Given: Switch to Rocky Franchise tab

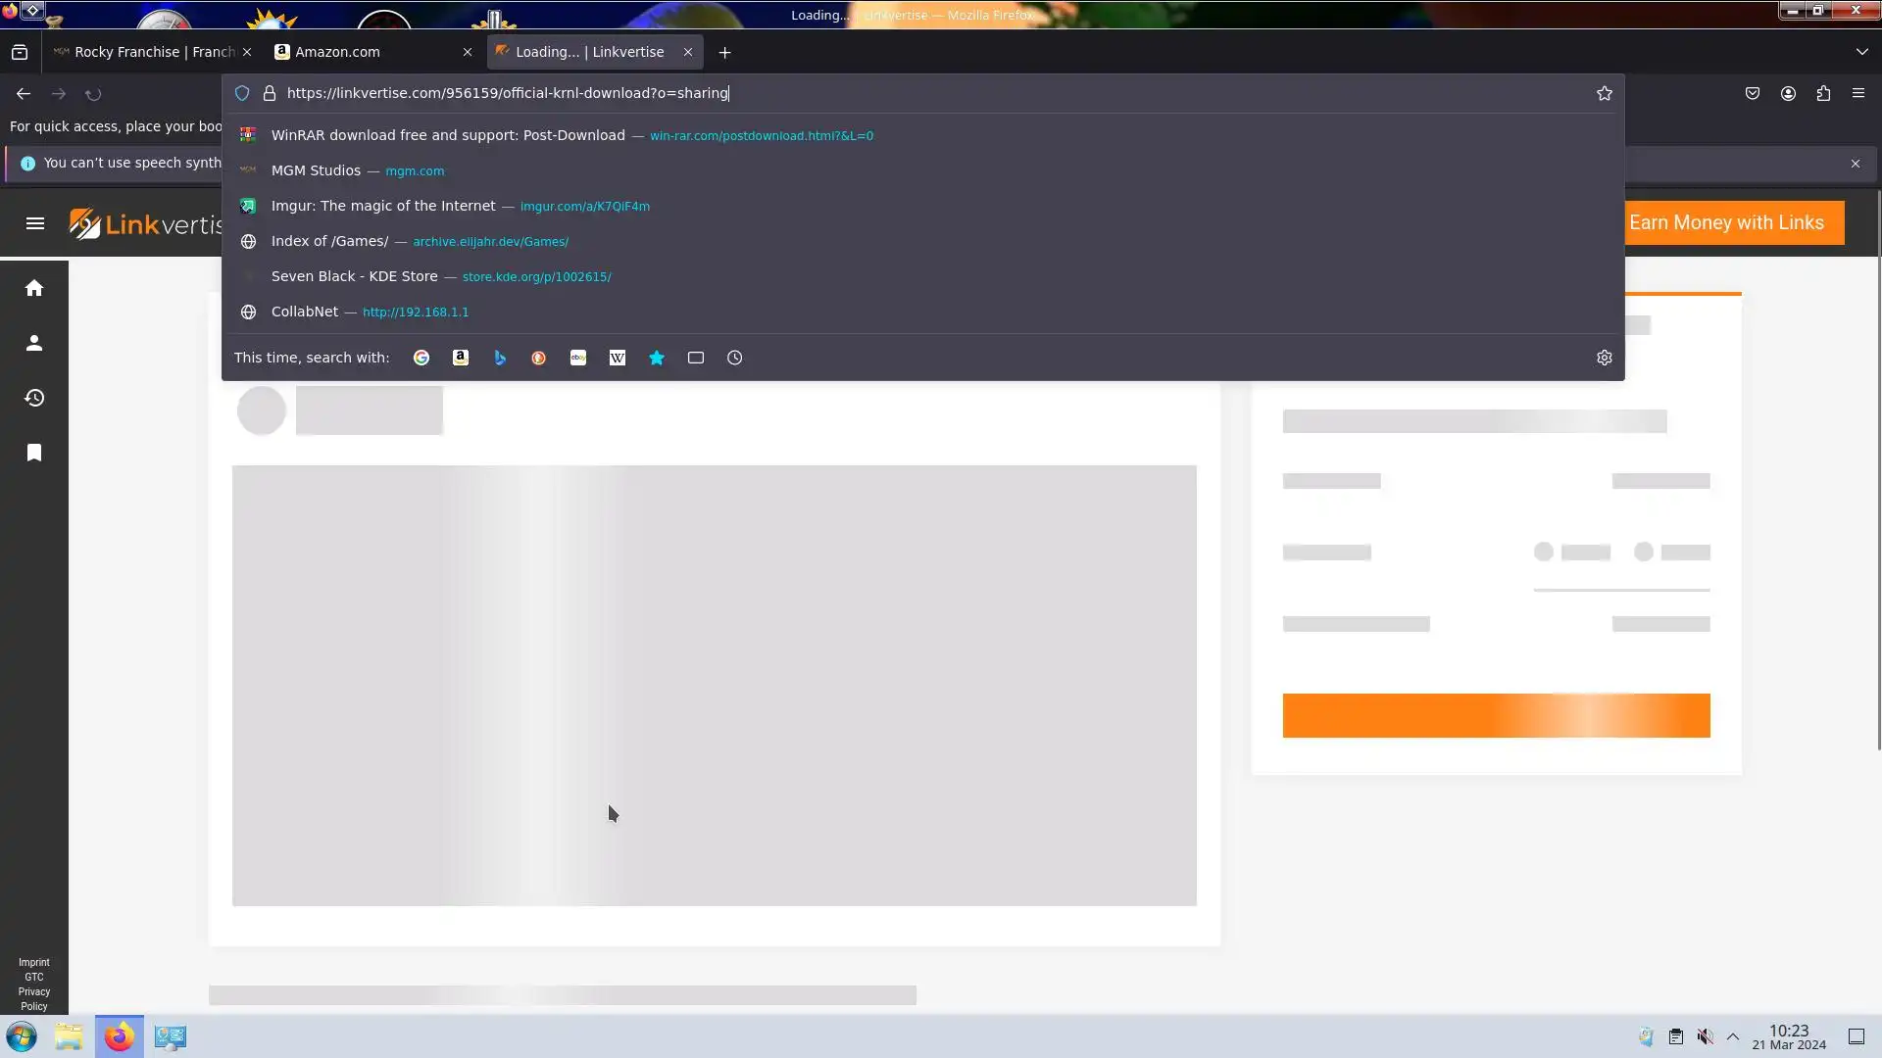Looking at the screenshot, I should click(147, 52).
